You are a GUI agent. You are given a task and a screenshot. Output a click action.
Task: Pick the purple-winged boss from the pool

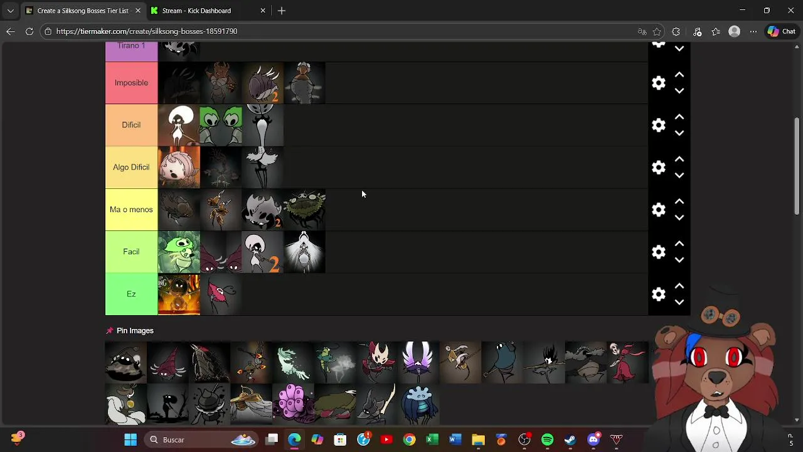[418, 362]
